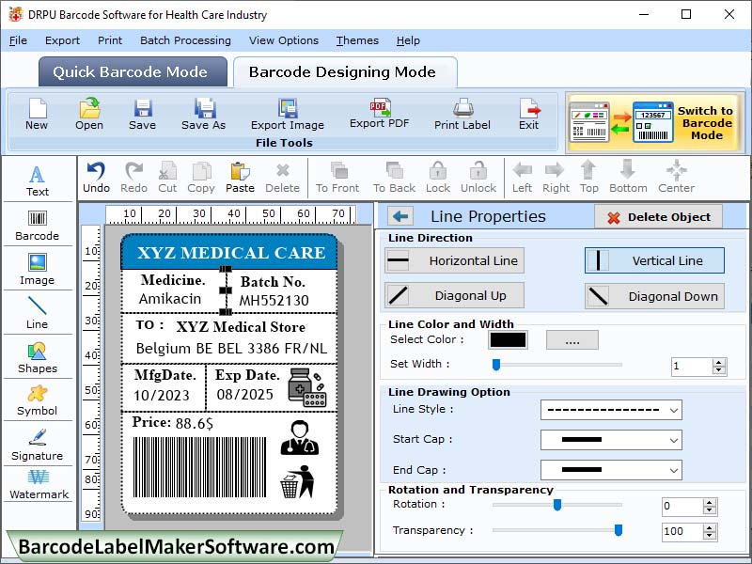The height and width of the screenshot is (564, 752).
Task: Open the View Options menu
Action: (284, 40)
